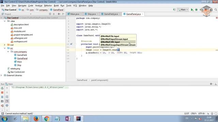
Task: Stop the running process in Run panel
Action: 2,93
